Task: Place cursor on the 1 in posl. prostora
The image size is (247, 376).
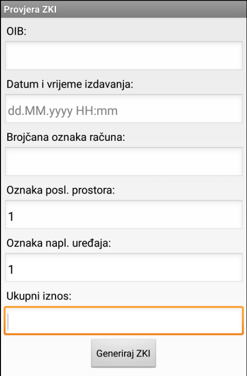Action: click(11, 217)
